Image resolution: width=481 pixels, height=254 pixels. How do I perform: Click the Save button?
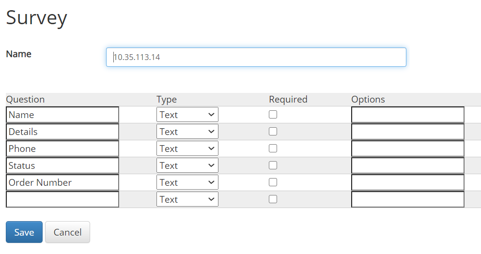(x=24, y=232)
